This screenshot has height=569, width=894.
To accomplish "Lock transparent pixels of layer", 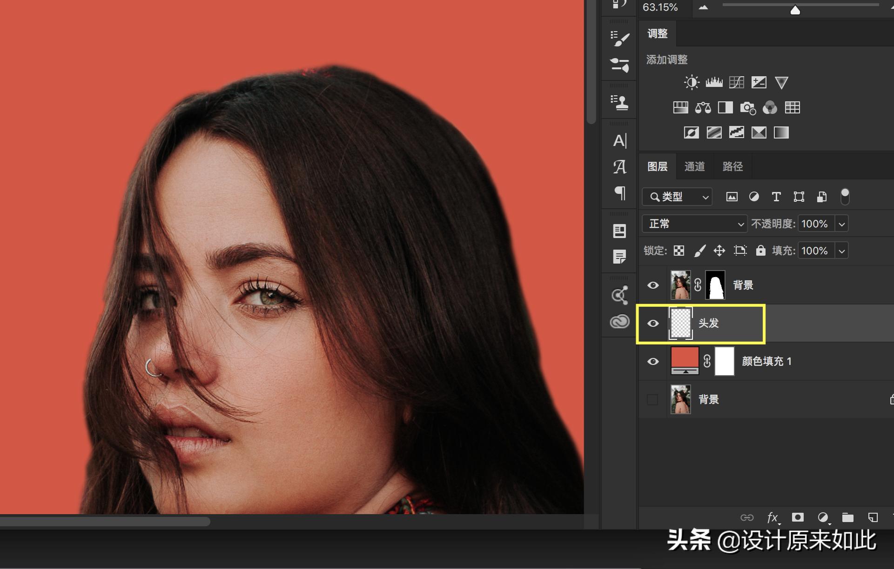I will pos(679,251).
